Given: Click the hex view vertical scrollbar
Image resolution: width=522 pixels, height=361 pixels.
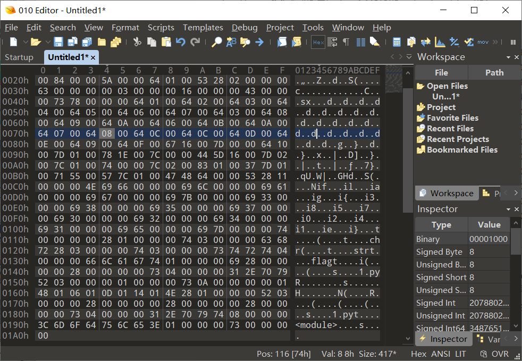Looking at the screenshot, I should coord(408,205).
